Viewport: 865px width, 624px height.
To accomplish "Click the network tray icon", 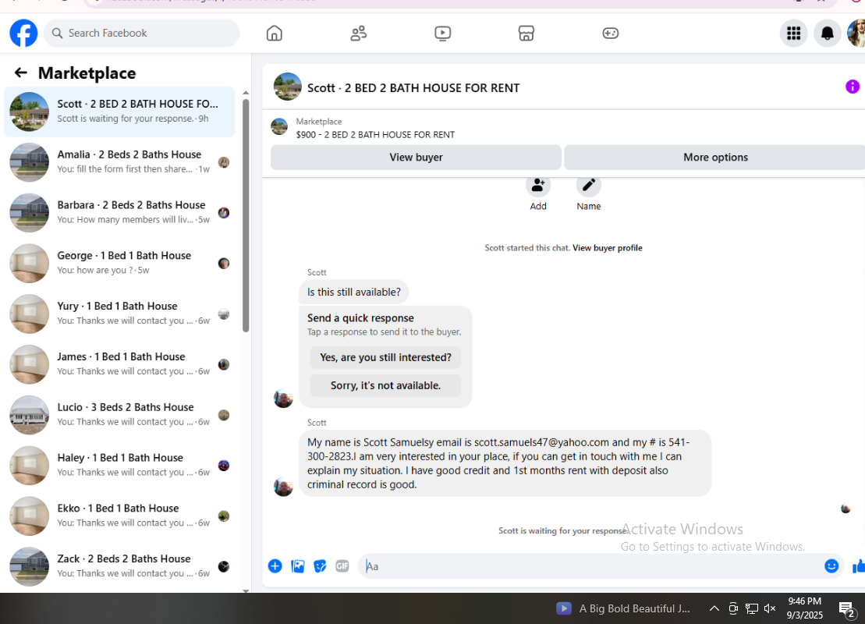I will [x=751, y=608].
